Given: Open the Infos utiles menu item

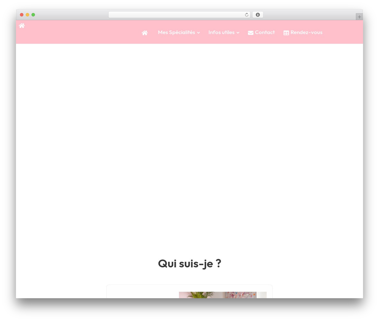Looking at the screenshot, I should coord(221,32).
